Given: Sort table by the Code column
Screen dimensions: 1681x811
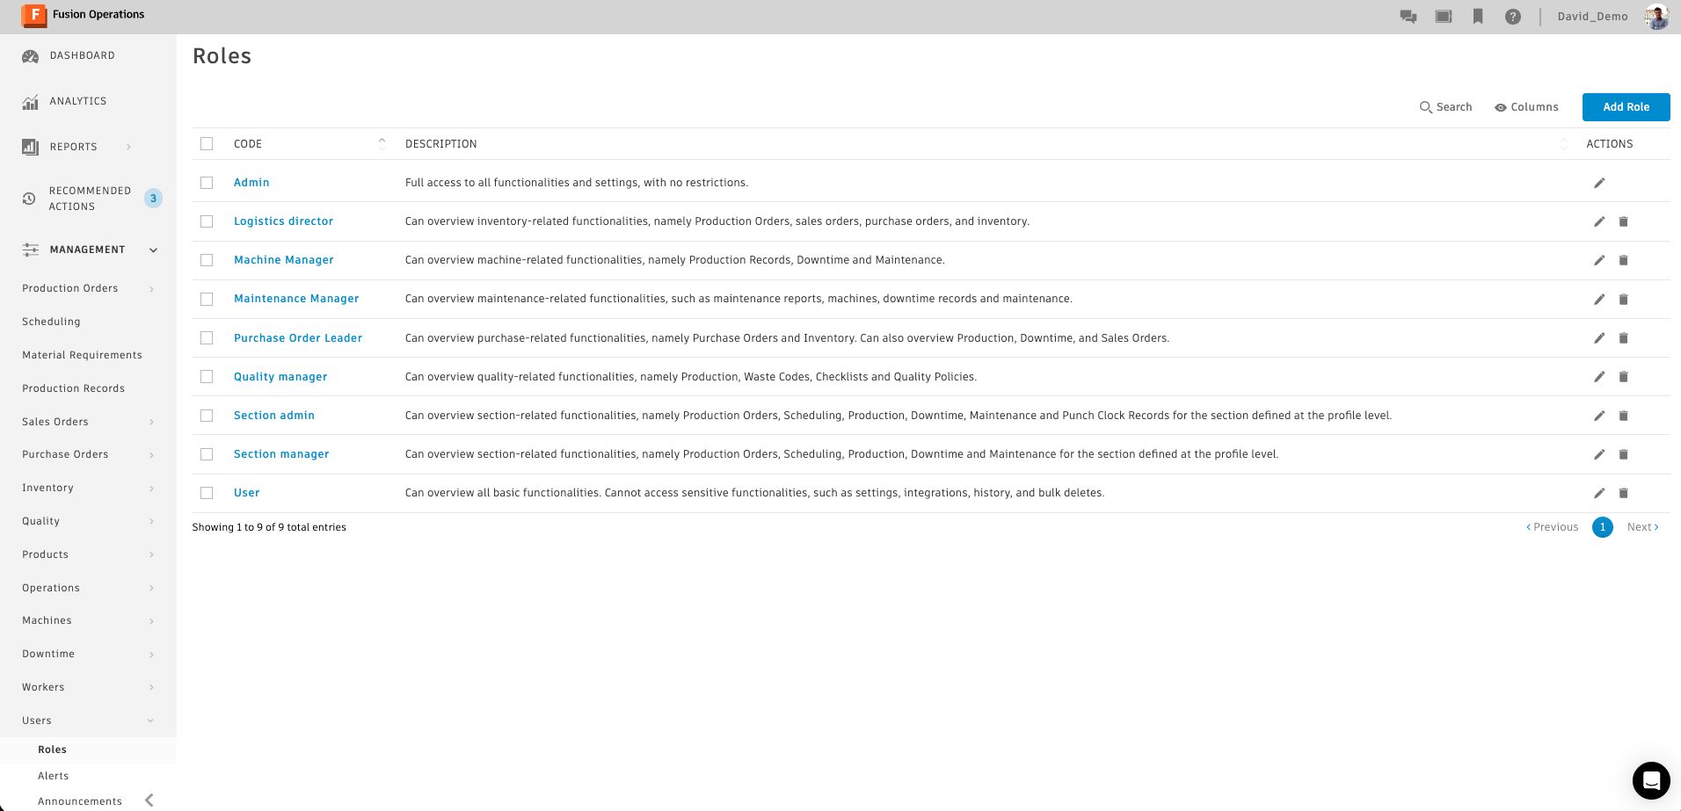Looking at the screenshot, I should 248,144.
